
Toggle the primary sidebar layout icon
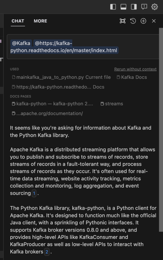[x=113, y=7]
